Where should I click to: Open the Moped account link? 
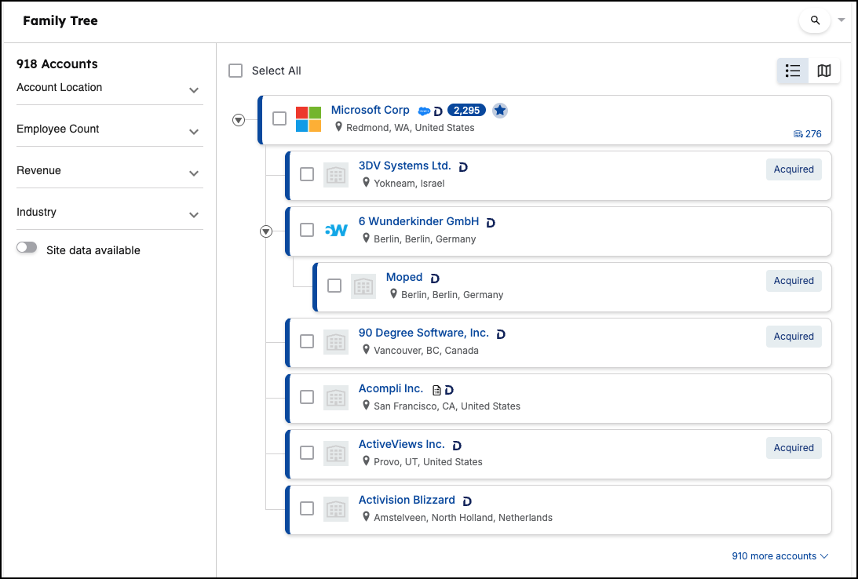pos(403,277)
